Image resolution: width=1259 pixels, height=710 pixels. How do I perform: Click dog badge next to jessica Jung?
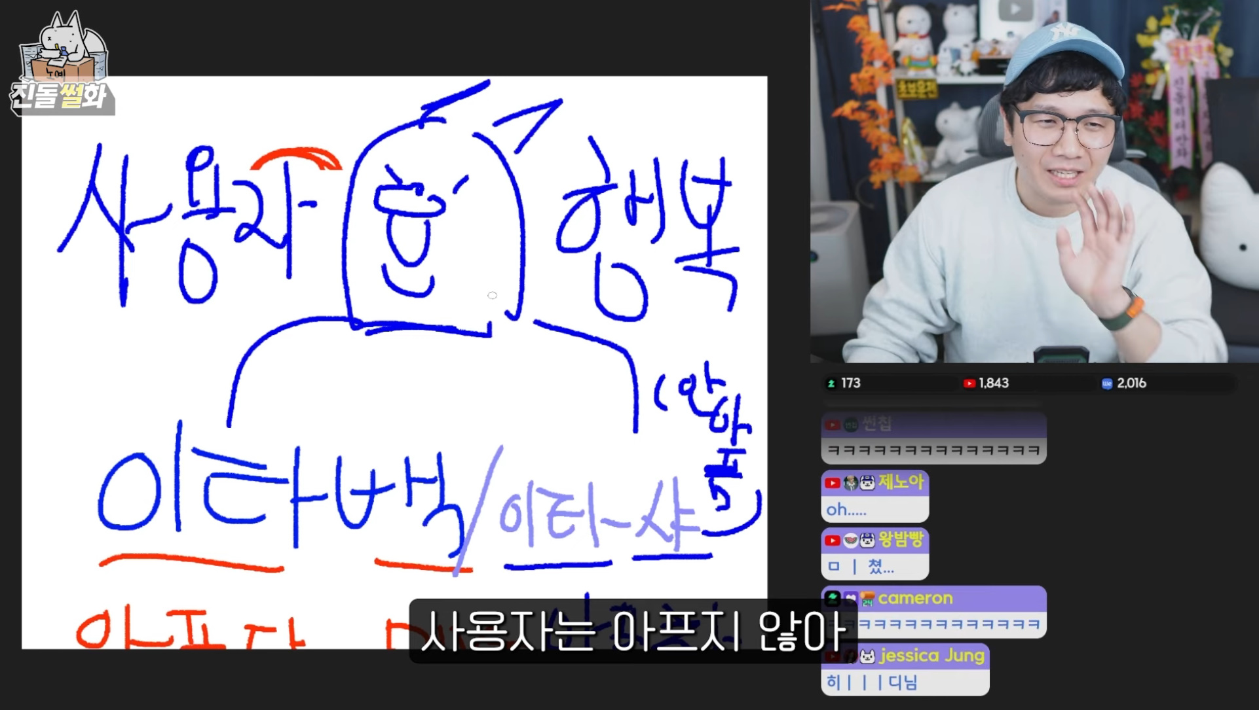[x=867, y=656]
